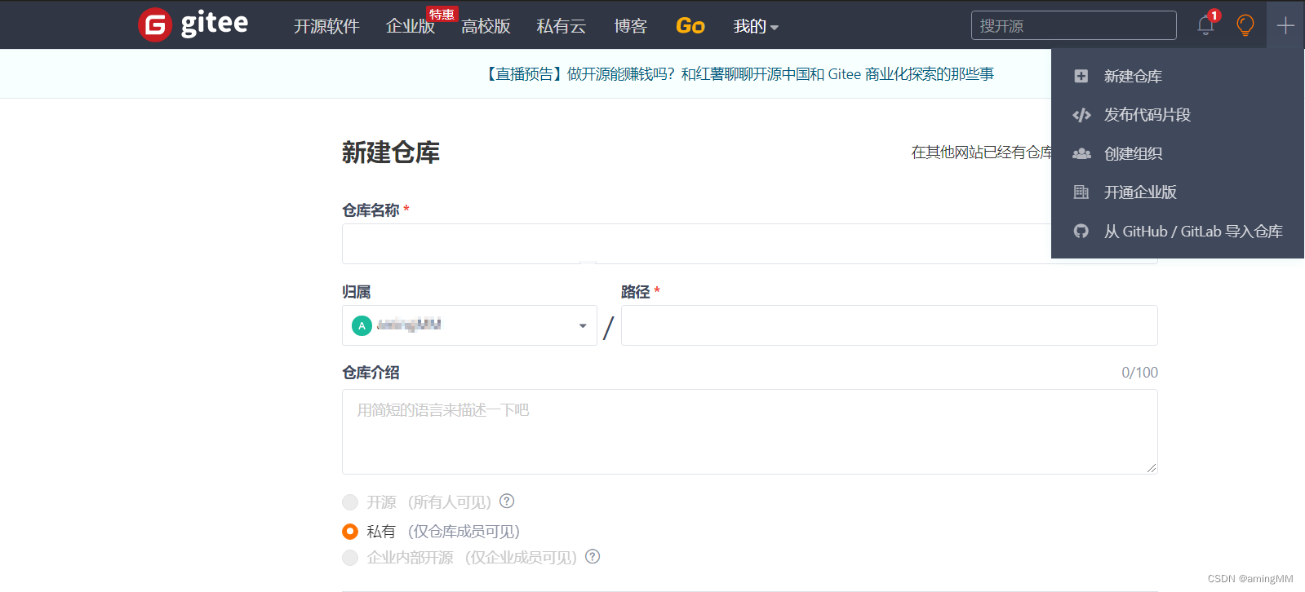This screenshot has height=592, width=1305.
Task: Click into the 仓库介绍 textarea
Action: point(750,431)
